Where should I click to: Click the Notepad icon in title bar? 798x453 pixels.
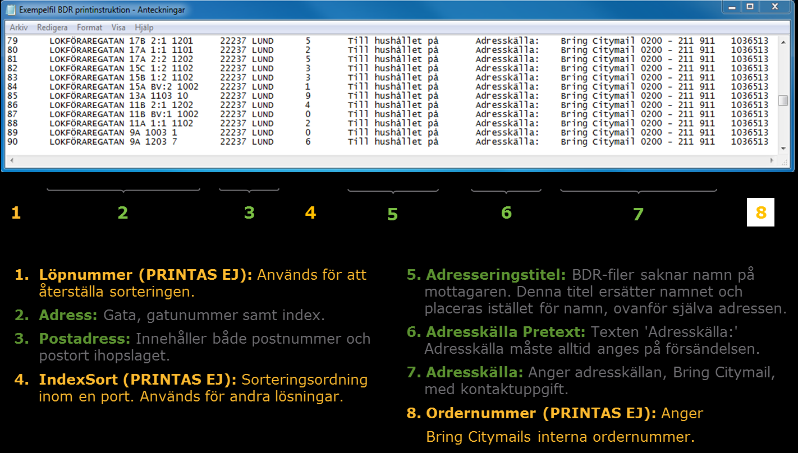pyautogui.click(x=11, y=10)
